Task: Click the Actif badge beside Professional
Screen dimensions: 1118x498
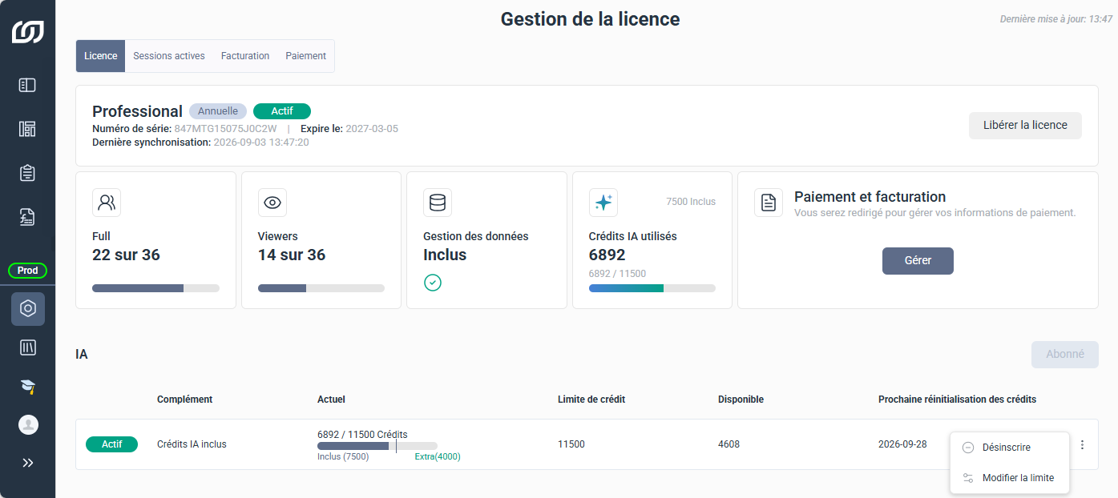Action: pyautogui.click(x=282, y=111)
